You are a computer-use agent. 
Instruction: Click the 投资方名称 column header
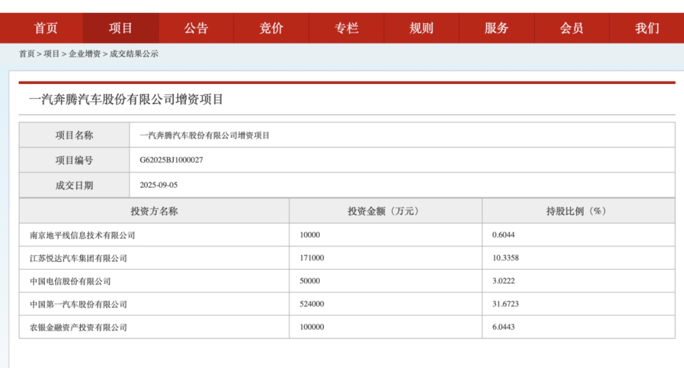coord(154,211)
